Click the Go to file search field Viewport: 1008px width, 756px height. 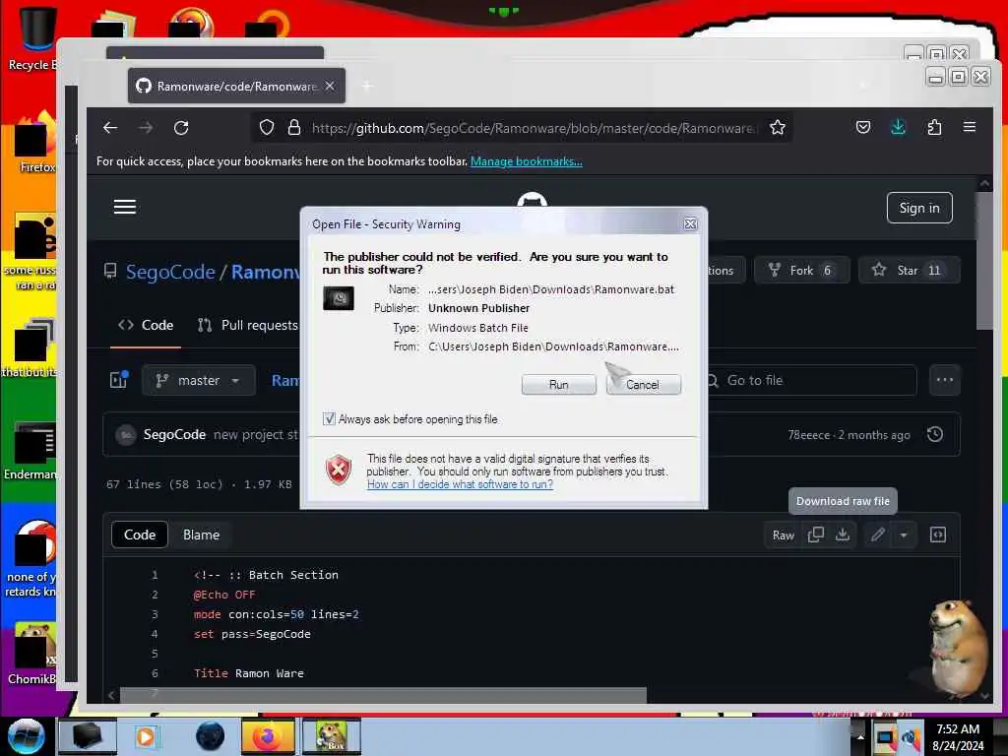click(x=812, y=381)
